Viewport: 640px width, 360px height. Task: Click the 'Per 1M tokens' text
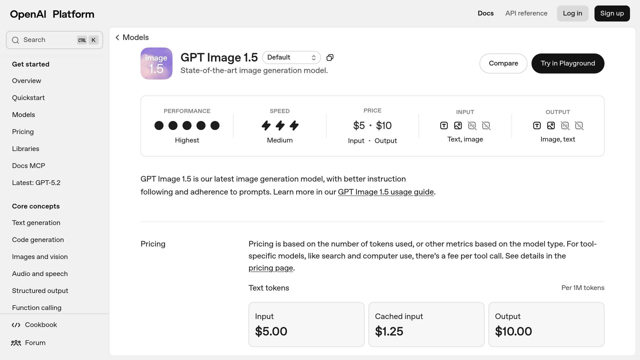[583, 288]
